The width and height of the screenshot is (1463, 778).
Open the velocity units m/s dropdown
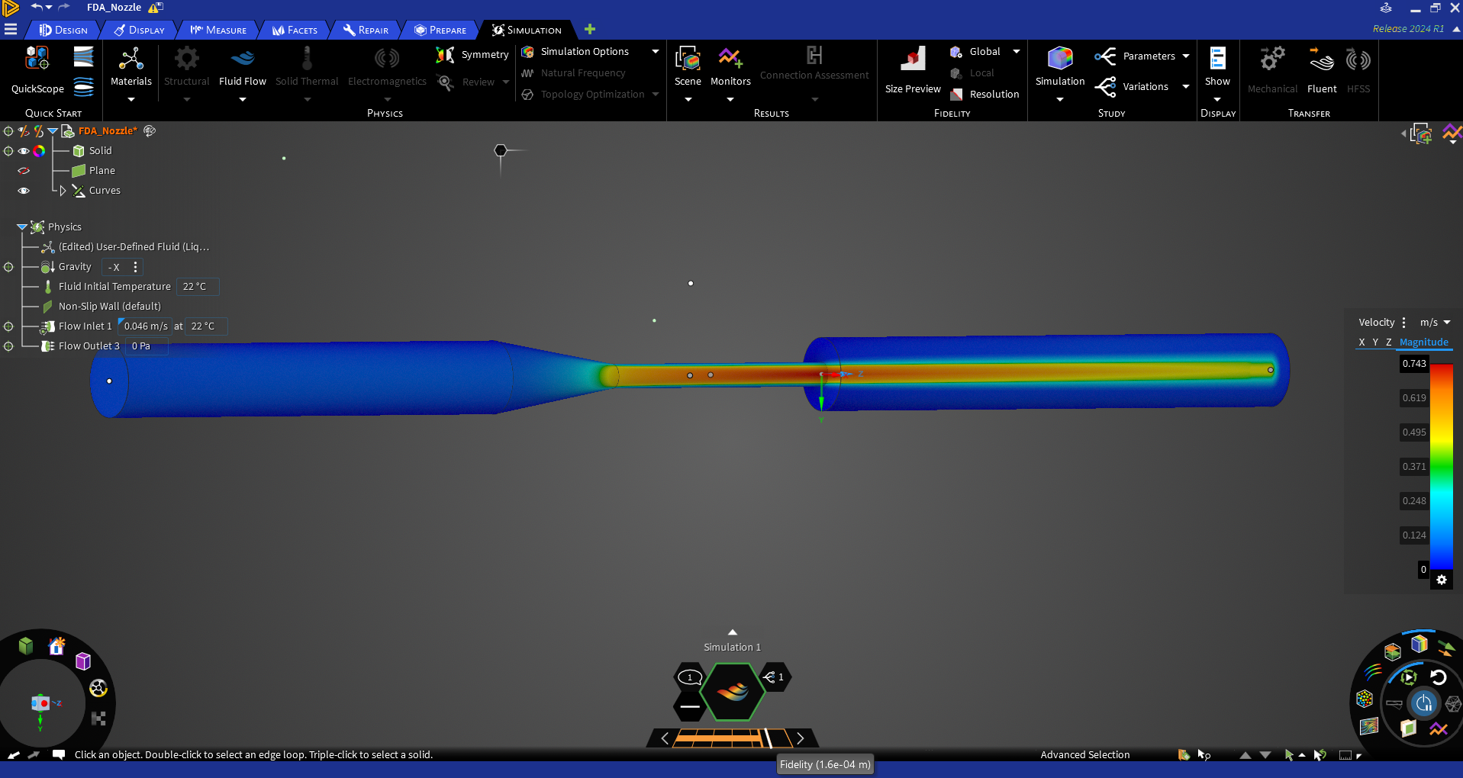[1435, 323]
